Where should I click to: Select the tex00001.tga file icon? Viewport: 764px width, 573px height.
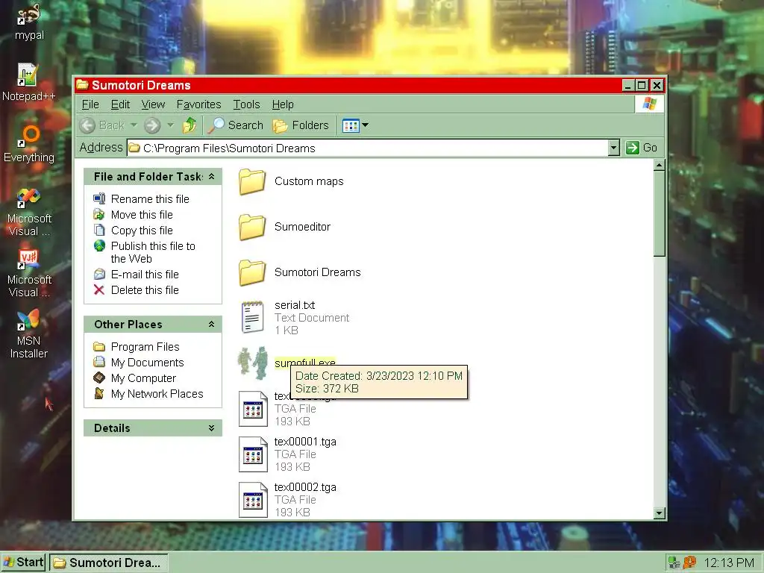click(253, 454)
